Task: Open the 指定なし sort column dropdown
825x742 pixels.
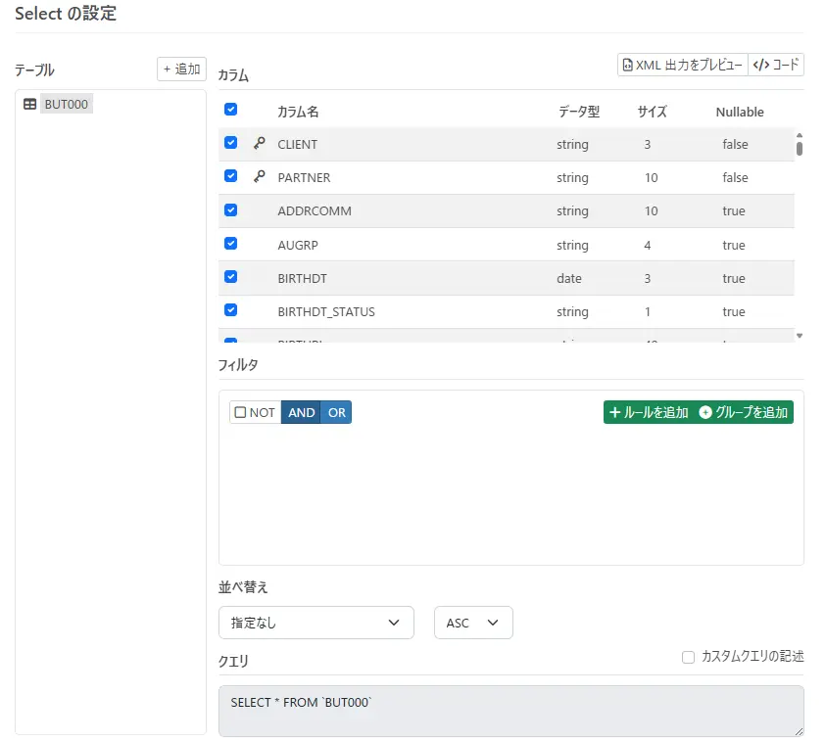Action: [315, 623]
